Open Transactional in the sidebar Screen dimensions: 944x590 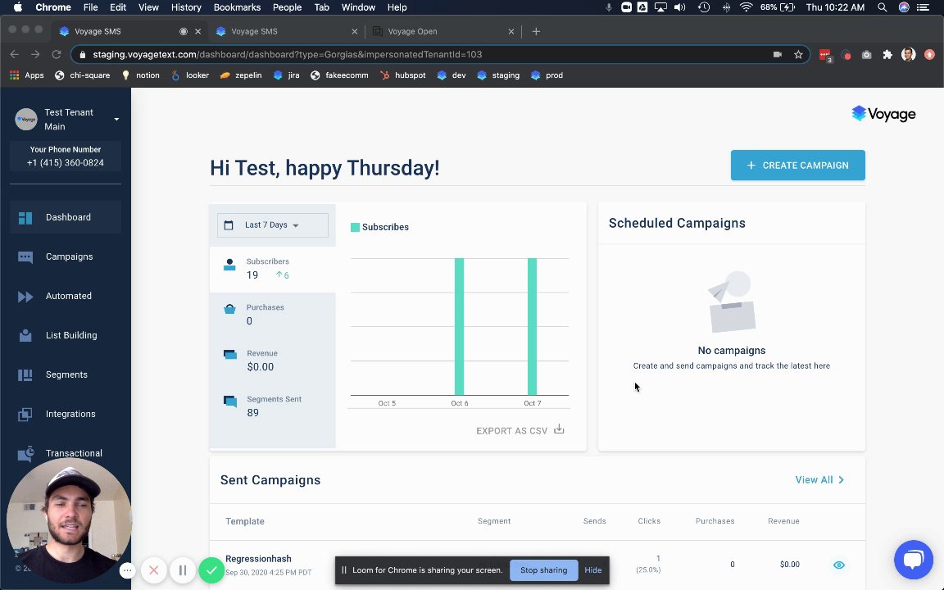tap(65, 453)
